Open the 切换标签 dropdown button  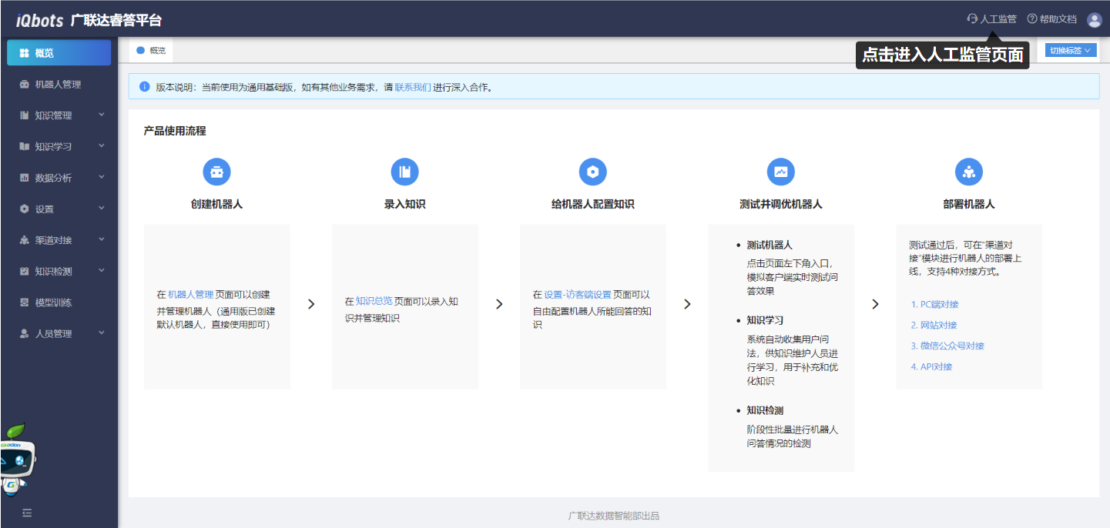tap(1070, 51)
